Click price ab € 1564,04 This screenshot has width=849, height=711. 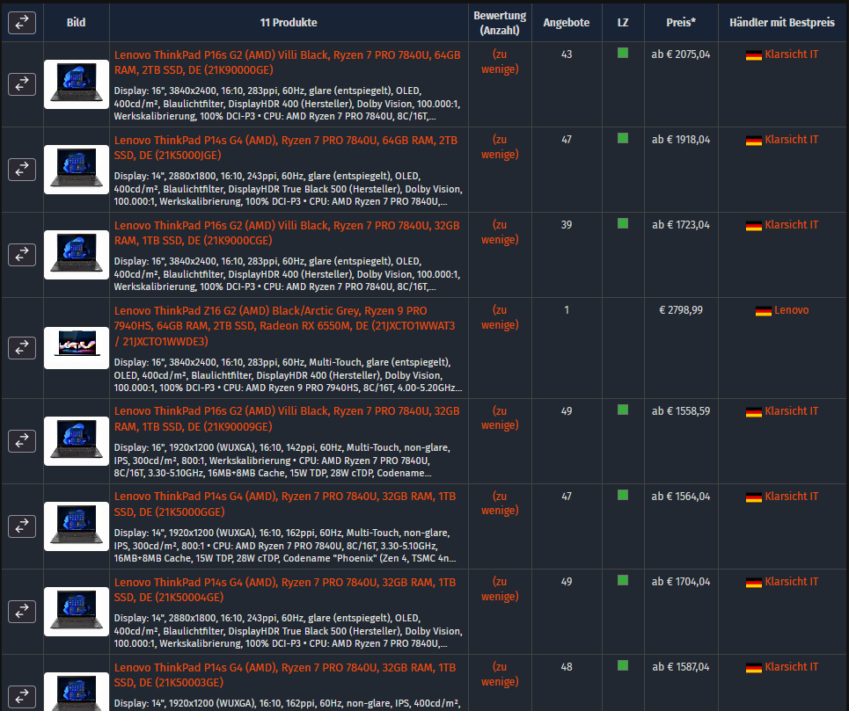[681, 497]
